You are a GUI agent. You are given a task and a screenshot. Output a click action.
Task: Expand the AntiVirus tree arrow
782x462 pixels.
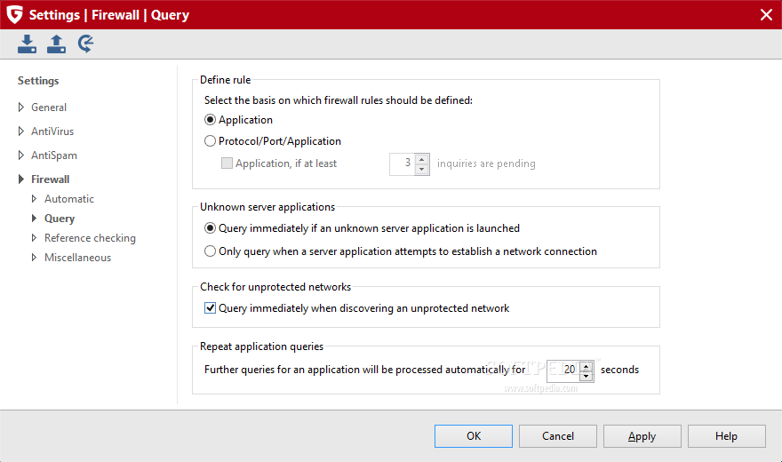(21, 131)
